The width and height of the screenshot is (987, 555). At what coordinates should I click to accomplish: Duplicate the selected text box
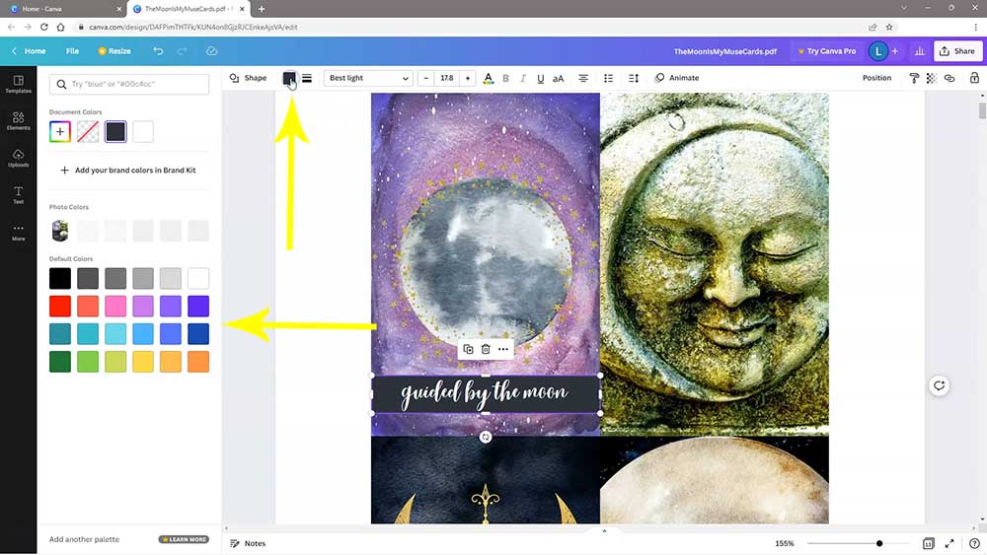[468, 349]
